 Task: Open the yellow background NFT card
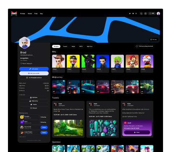point(73,64)
